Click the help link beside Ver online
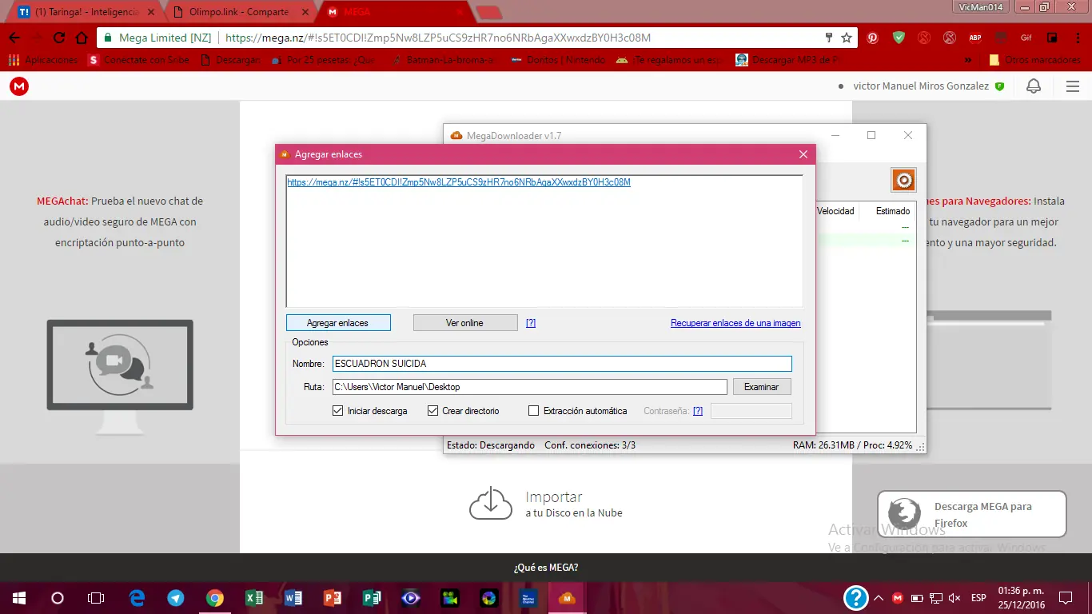The height and width of the screenshot is (614, 1092). tap(531, 323)
